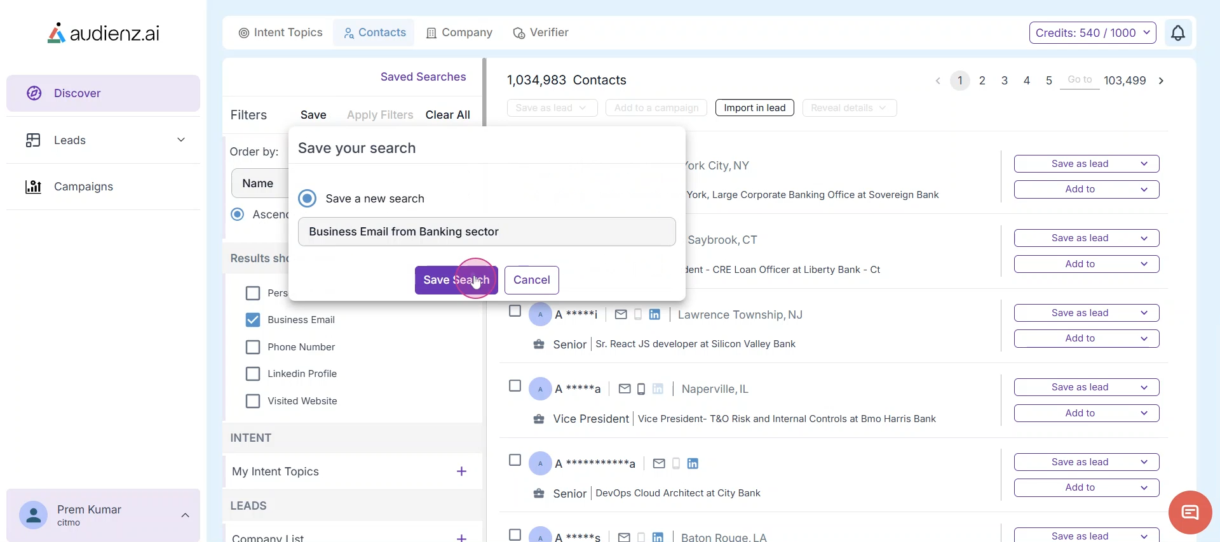Go to next page of contacts
Screen dimensions: 1220x542
pos(1161,81)
